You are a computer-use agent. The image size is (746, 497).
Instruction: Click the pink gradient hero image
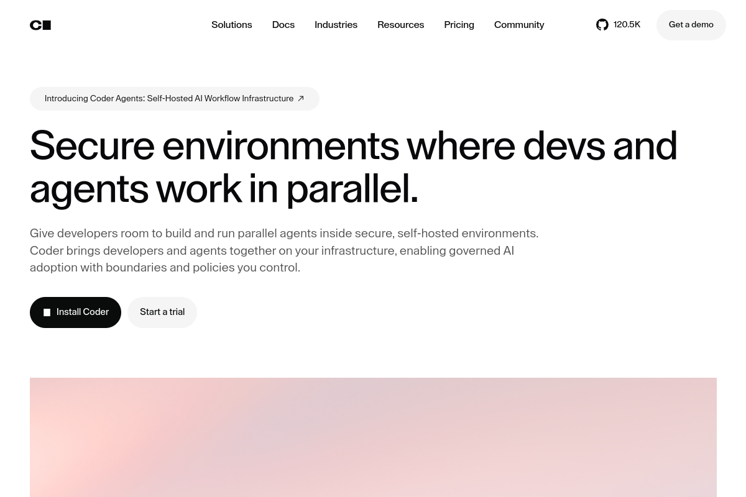click(373, 437)
